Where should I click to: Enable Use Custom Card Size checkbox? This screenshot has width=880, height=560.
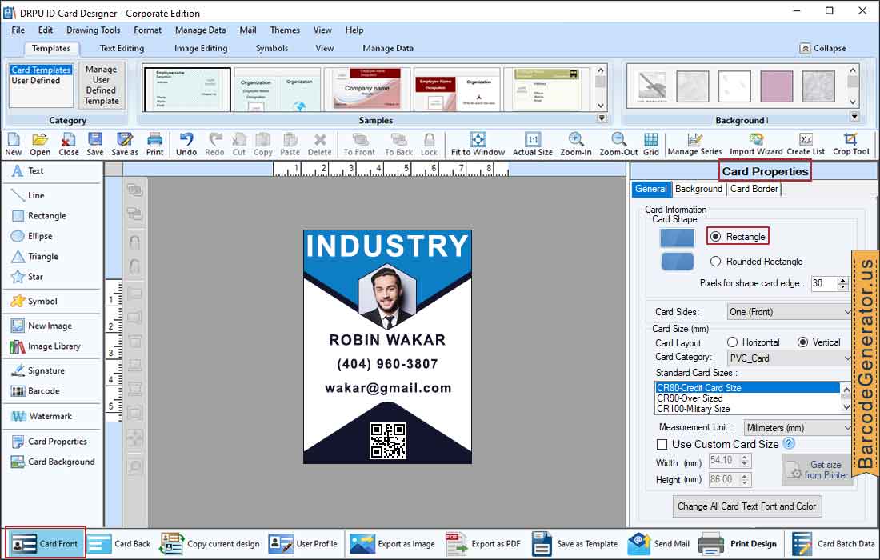tap(662, 445)
